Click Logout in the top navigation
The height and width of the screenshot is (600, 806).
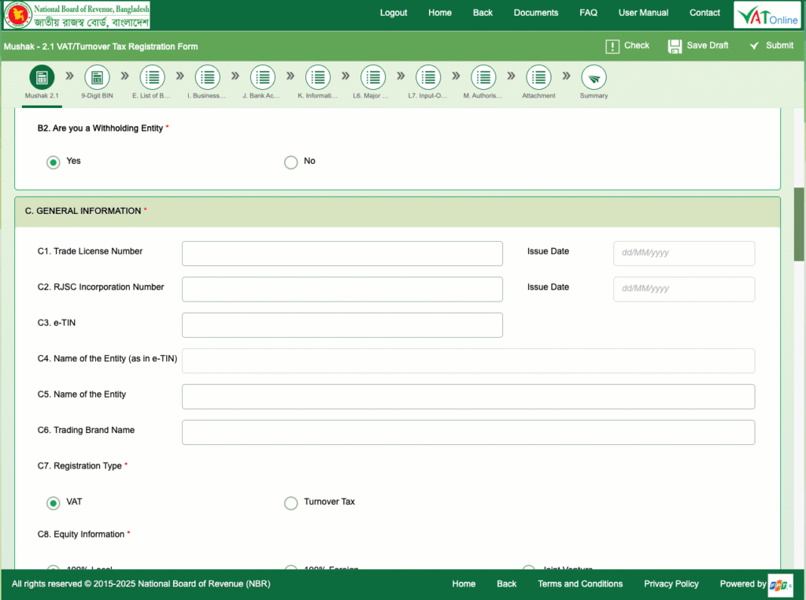pyautogui.click(x=394, y=13)
